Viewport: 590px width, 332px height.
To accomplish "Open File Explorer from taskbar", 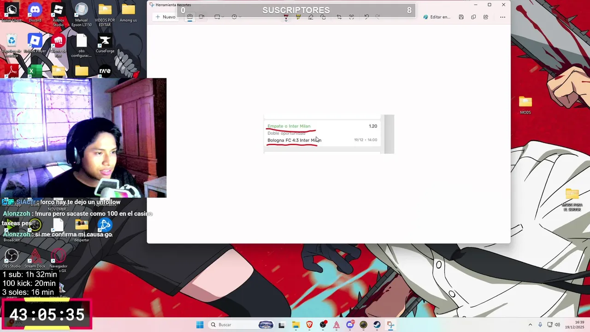I will [296, 325].
